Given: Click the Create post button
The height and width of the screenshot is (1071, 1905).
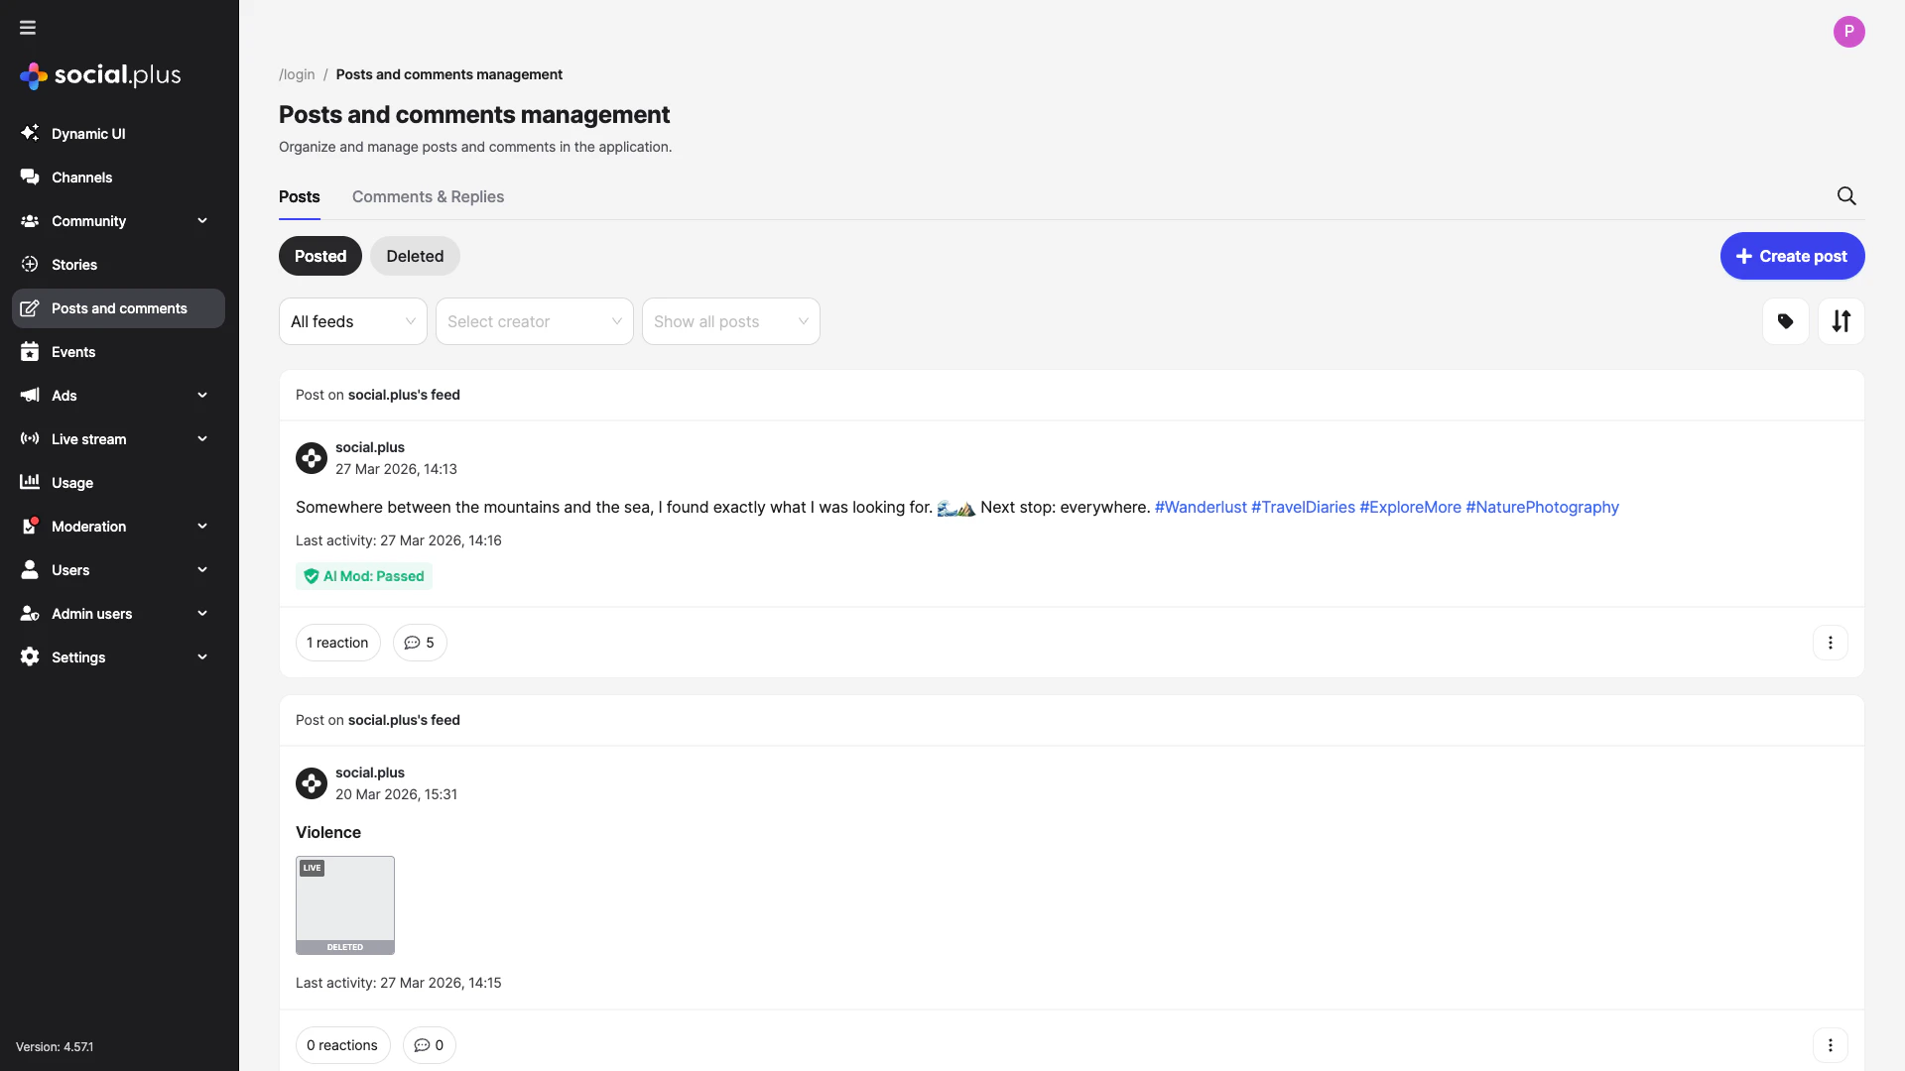Looking at the screenshot, I should [x=1792, y=255].
